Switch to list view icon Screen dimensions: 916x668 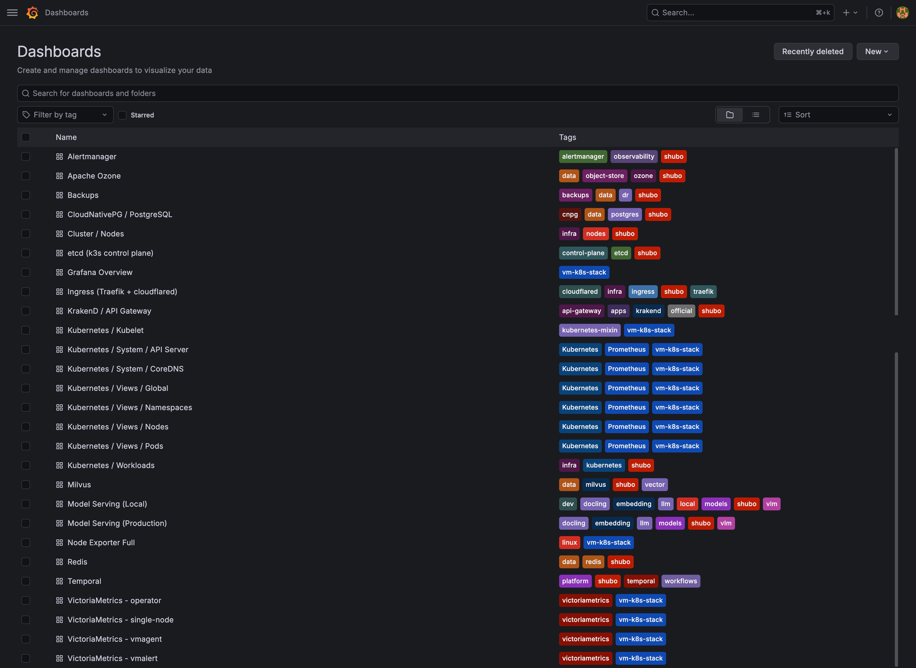click(756, 115)
